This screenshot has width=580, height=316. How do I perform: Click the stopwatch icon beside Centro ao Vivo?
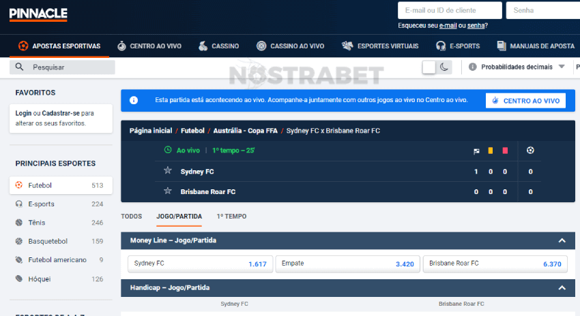point(121,46)
